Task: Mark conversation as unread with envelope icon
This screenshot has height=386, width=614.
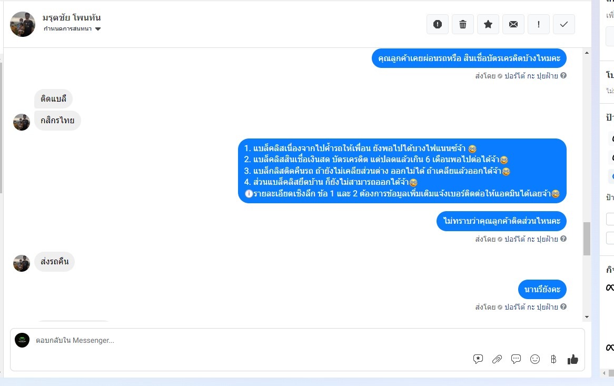Action: 513,24
